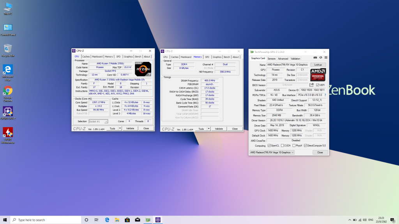Launch Edge from the taskbar
Screen dimensions: 399x224
pyautogui.click(x=107, y=220)
